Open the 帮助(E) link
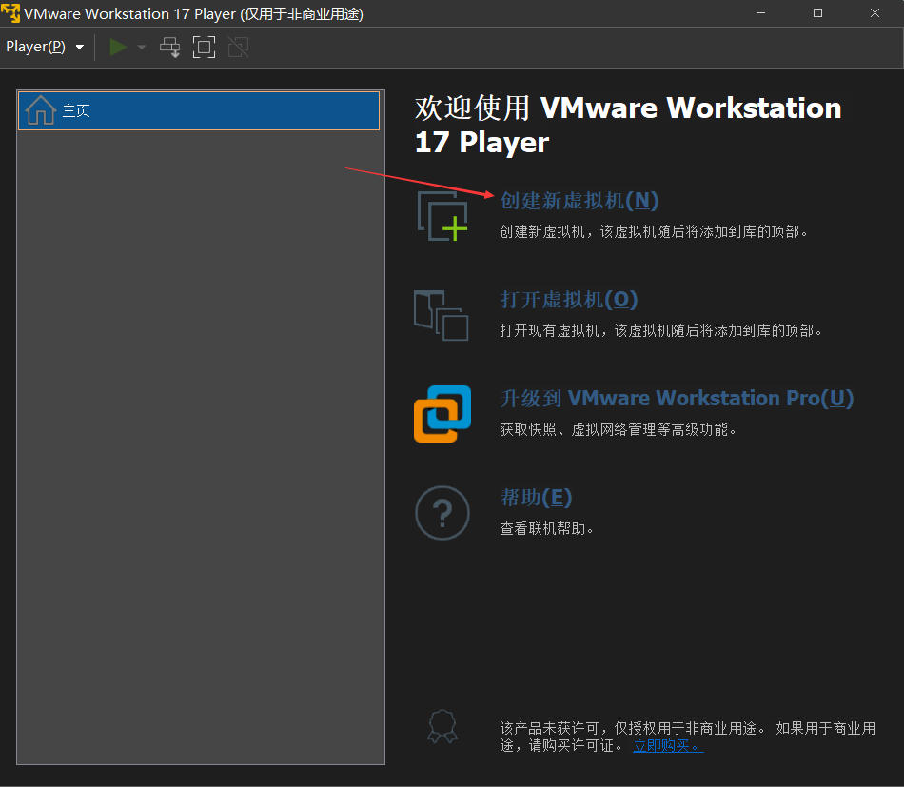Viewport: 904px width, 787px height. click(536, 498)
